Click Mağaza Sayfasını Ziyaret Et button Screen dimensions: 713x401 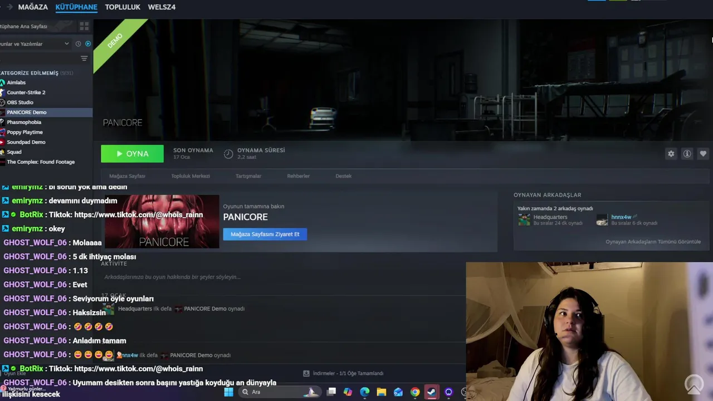coord(265,234)
